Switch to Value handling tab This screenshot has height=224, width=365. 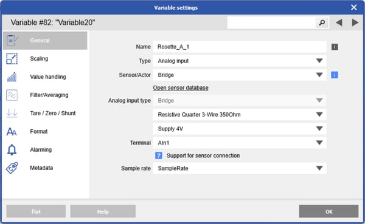pyautogui.click(x=45, y=77)
